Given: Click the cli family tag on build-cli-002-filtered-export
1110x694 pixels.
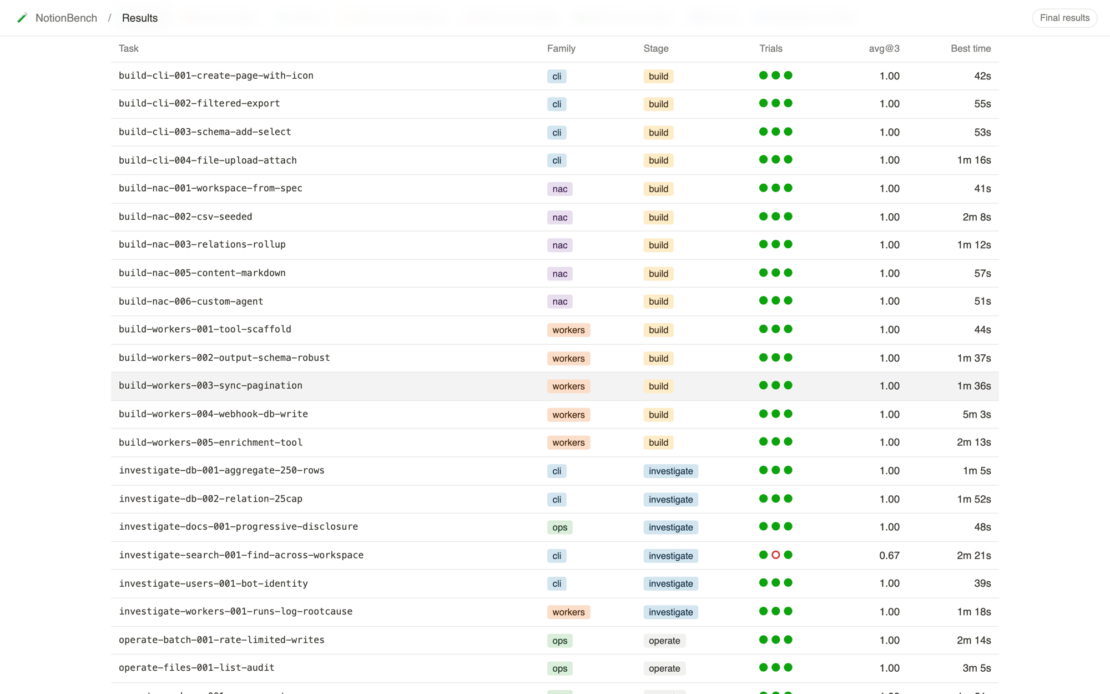Looking at the screenshot, I should click(x=557, y=104).
